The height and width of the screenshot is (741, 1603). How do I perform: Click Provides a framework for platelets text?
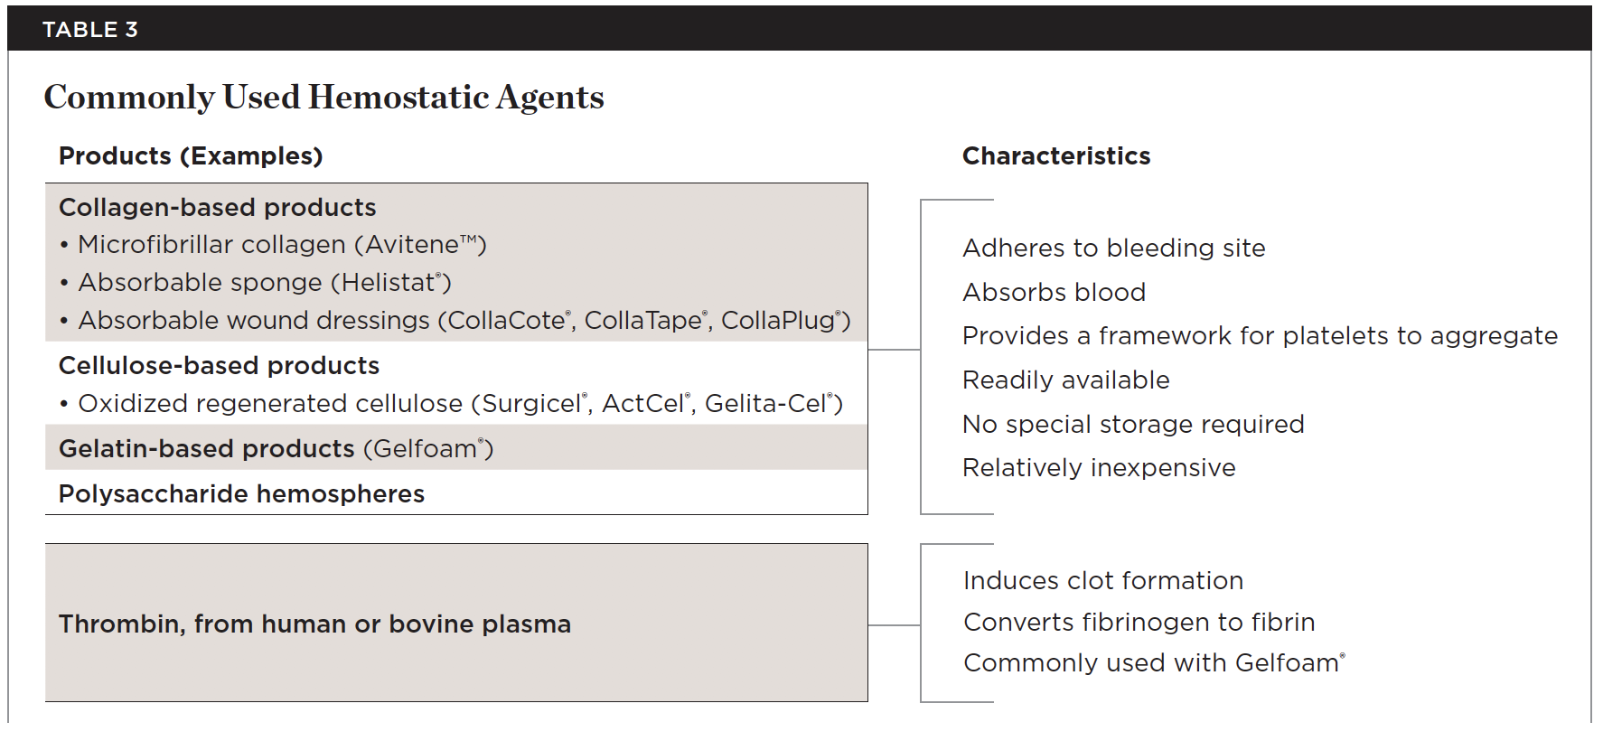pyautogui.click(x=1260, y=336)
